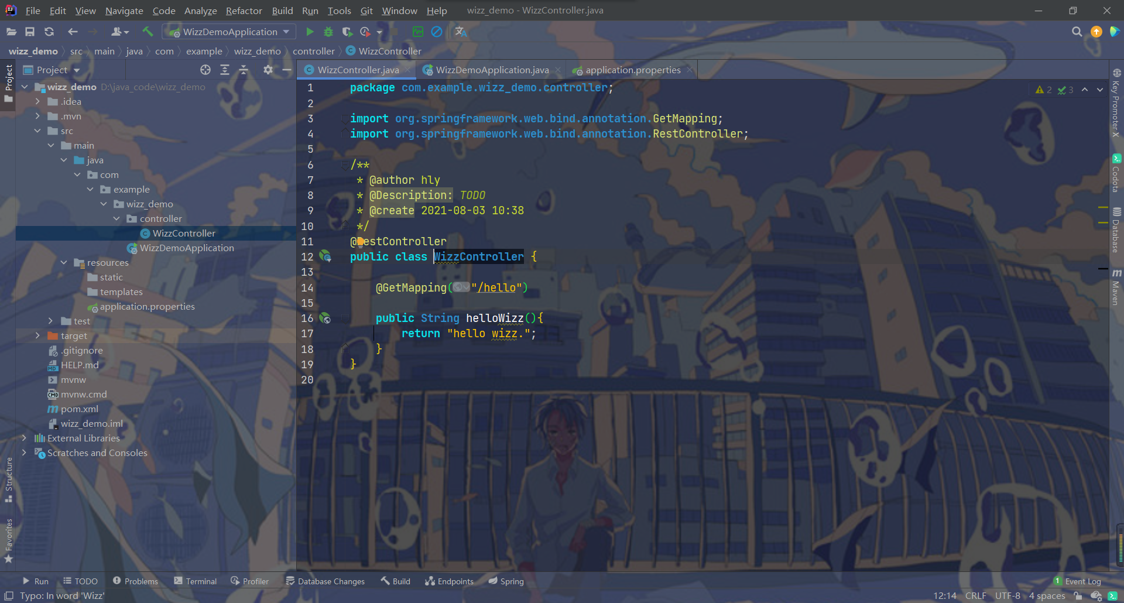
Task: Open the Database side panel
Action: click(x=1116, y=229)
